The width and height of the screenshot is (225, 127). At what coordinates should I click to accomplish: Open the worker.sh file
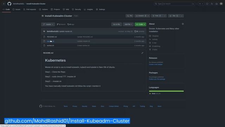pos(50,46)
